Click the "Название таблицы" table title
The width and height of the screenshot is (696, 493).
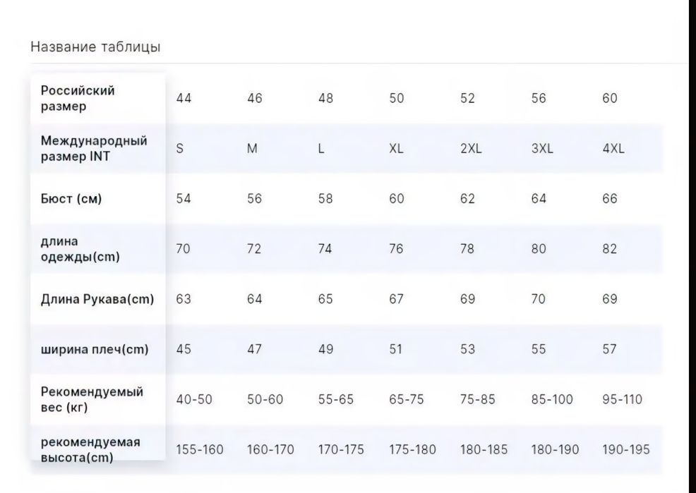pos(95,47)
